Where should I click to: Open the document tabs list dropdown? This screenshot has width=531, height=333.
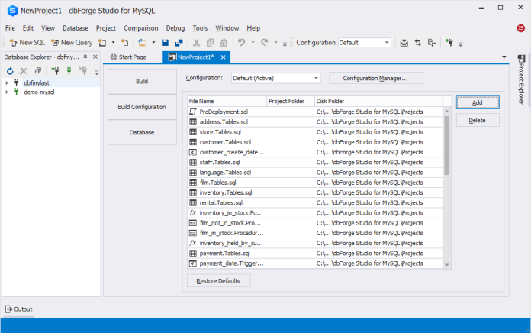[x=504, y=57]
